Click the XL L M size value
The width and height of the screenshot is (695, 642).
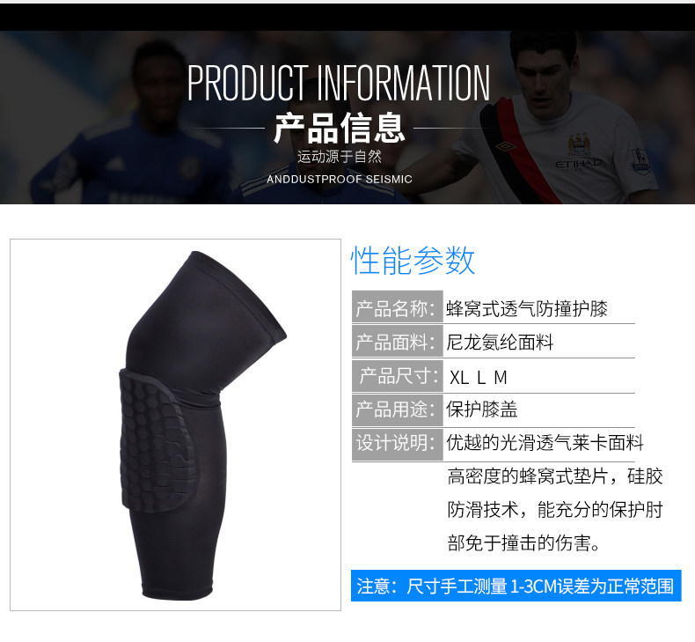pos(479,378)
